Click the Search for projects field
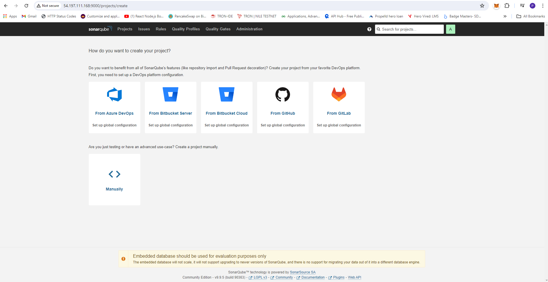The image size is (548, 282). [409, 29]
